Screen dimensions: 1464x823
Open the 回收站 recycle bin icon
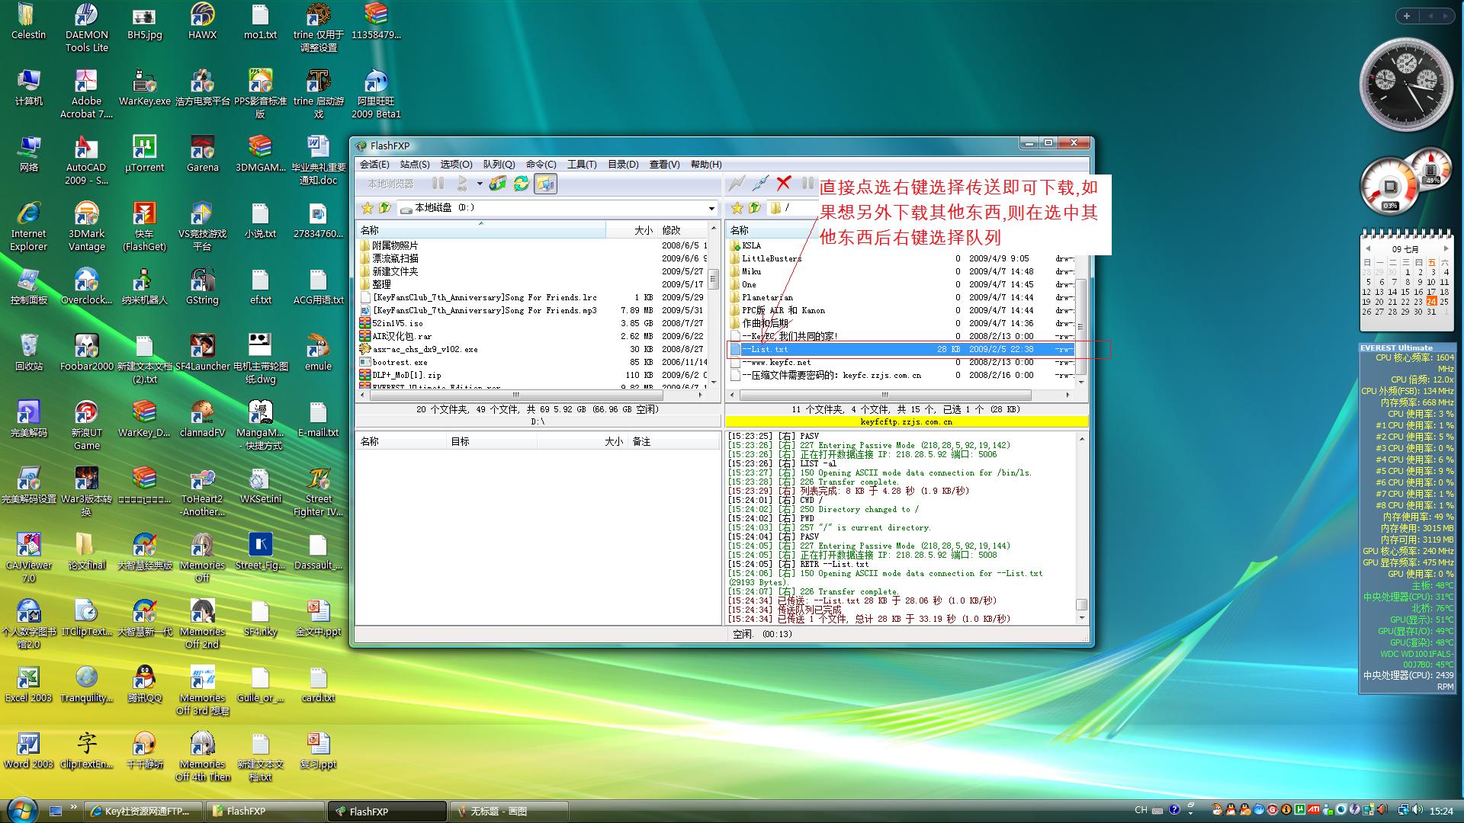click(x=28, y=352)
